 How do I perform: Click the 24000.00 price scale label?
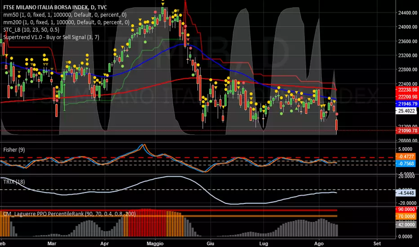point(407,26)
